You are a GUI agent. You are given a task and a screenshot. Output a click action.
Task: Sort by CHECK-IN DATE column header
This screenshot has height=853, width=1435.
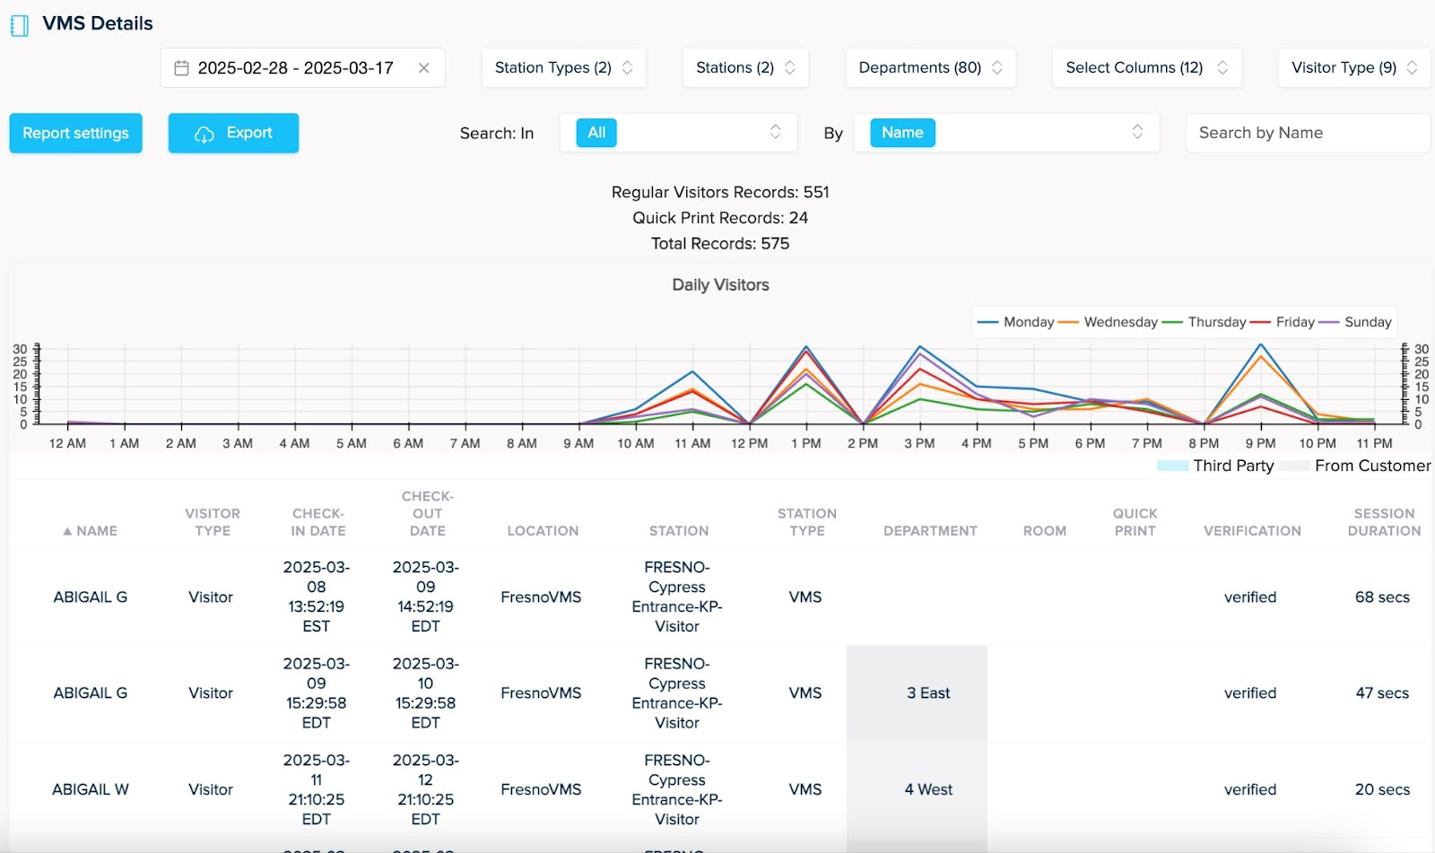318,522
